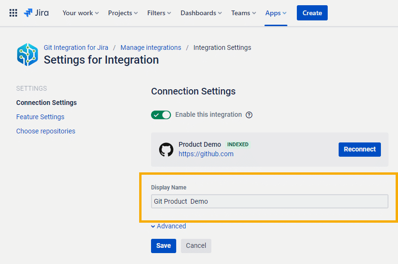The height and width of the screenshot is (264, 398).
Task: Click the Create button
Action: click(312, 13)
